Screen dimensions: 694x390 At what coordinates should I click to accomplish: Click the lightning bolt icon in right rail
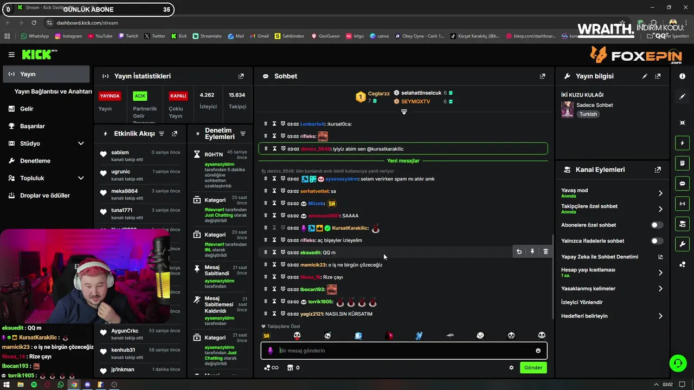(682, 143)
